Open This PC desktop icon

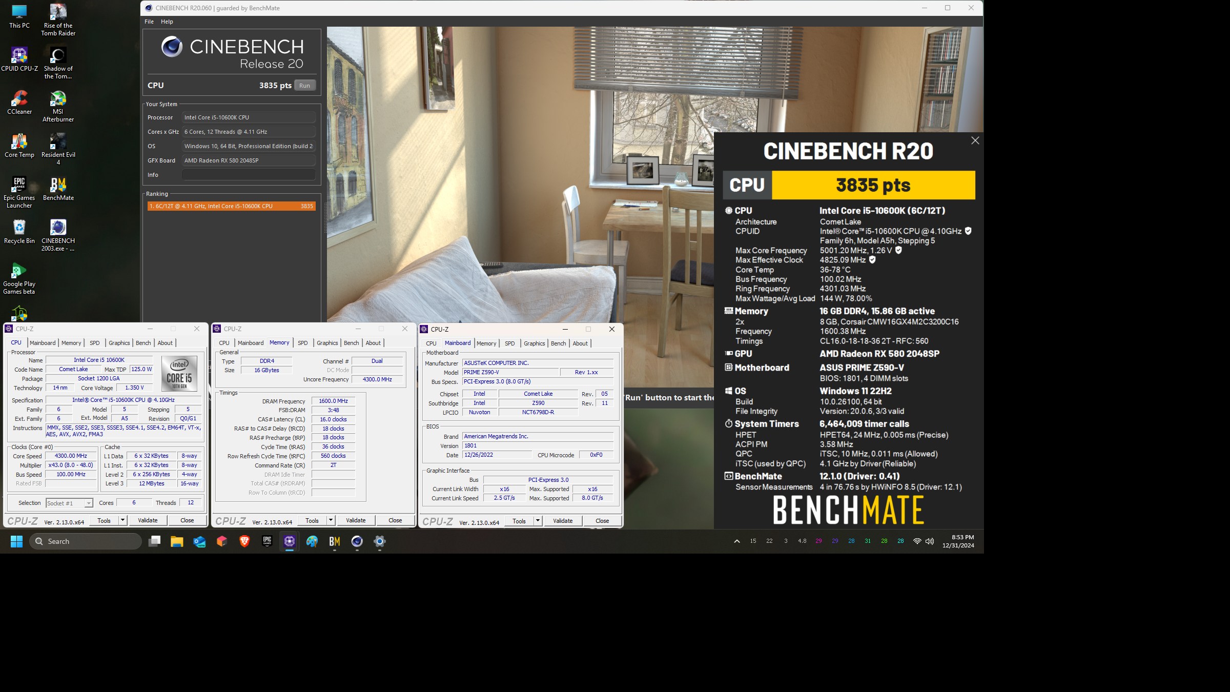click(19, 16)
